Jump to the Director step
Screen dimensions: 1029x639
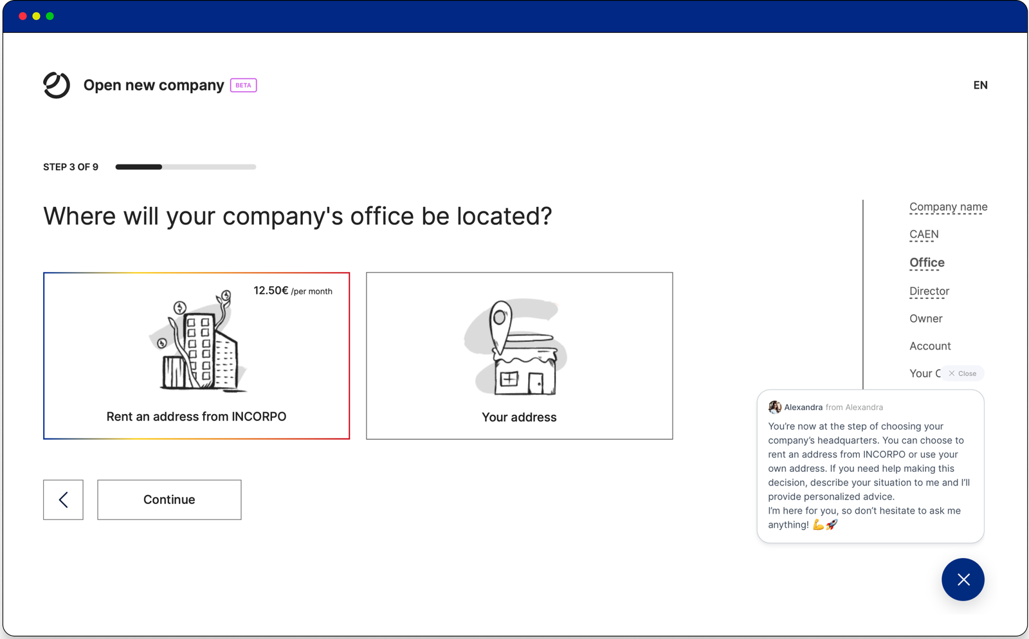[929, 291]
